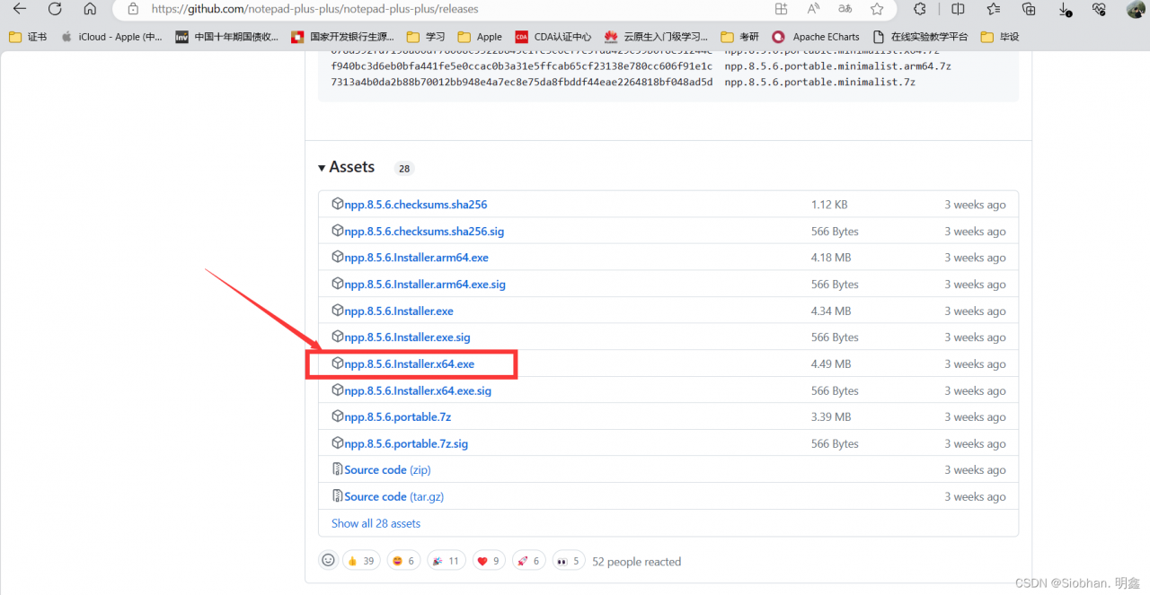Focus the github.com address bar URL
The image size is (1150, 595).
point(314,9)
